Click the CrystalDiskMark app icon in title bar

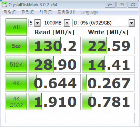4,4
